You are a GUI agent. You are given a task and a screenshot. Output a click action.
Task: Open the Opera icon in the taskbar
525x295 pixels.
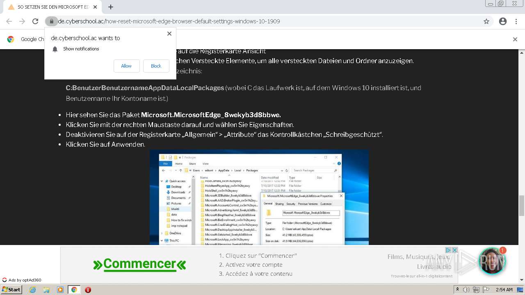click(88, 290)
